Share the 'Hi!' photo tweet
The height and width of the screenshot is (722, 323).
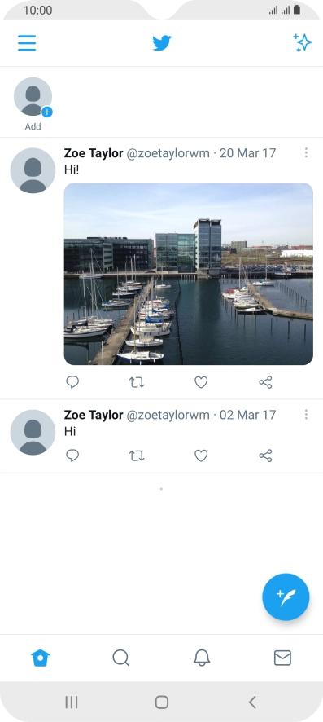pos(265,382)
